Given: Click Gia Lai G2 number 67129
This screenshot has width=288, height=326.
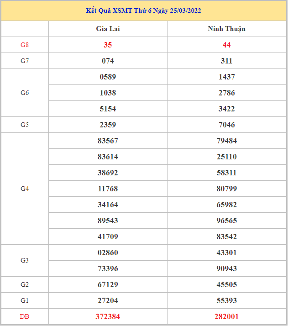Looking at the screenshot, I should [108, 284].
